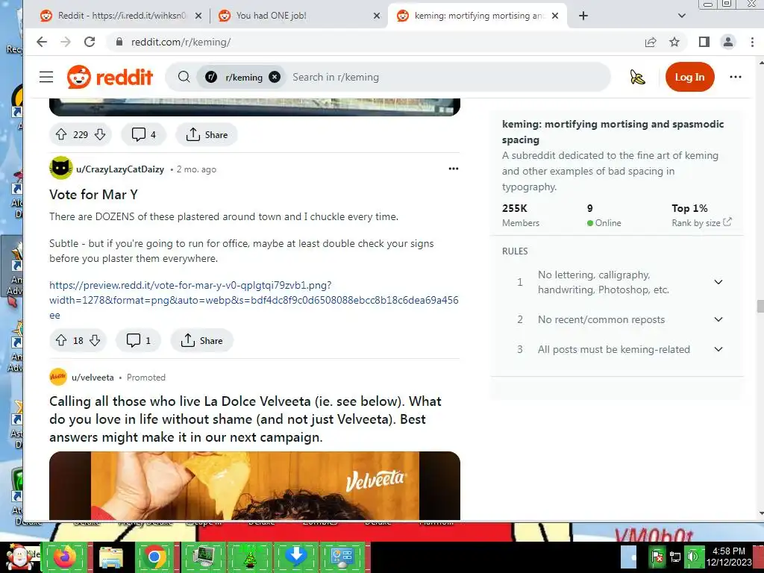Image resolution: width=764 pixels, height=573 pixels.
Task: Close the keming: mortifying mortising tab
Action: click(x=555, y=16)
